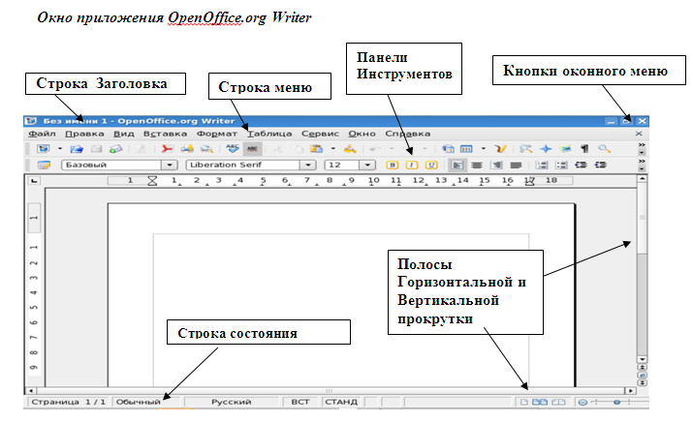Open the Формат menu

click(x=216, y=134)
